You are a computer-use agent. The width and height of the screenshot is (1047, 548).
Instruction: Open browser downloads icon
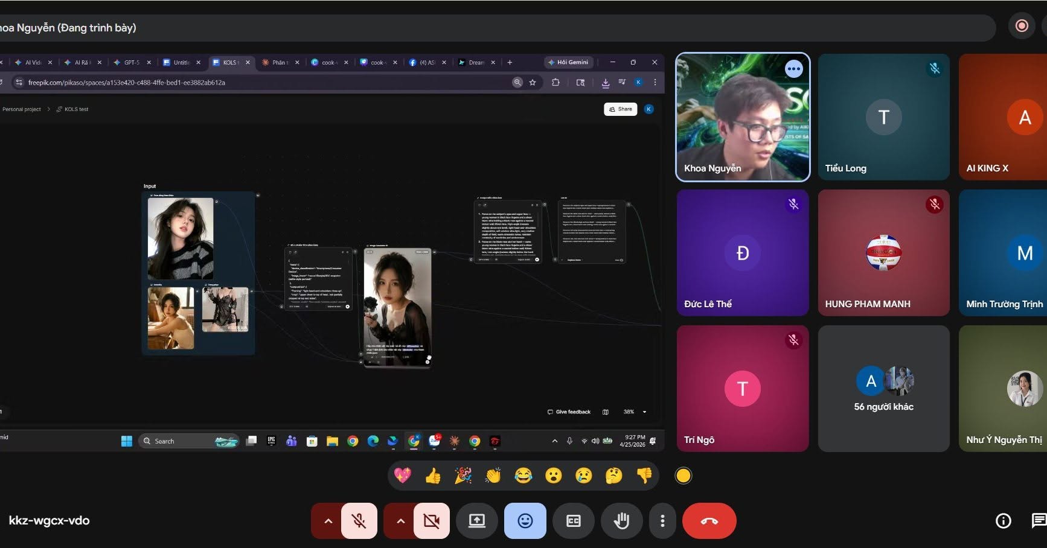[x=606, y=83]
